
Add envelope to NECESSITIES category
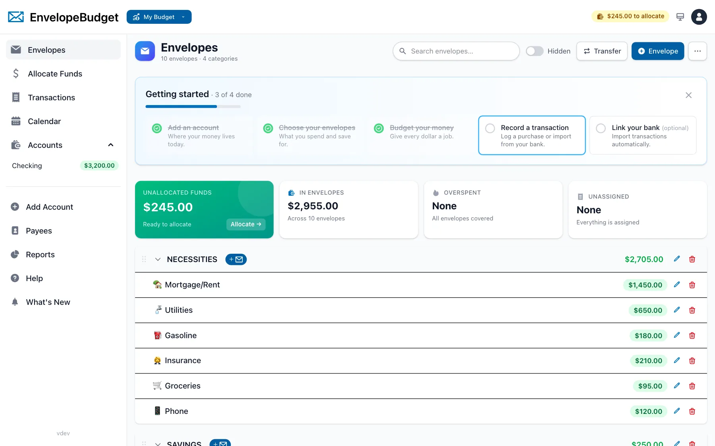pos(236,259)
